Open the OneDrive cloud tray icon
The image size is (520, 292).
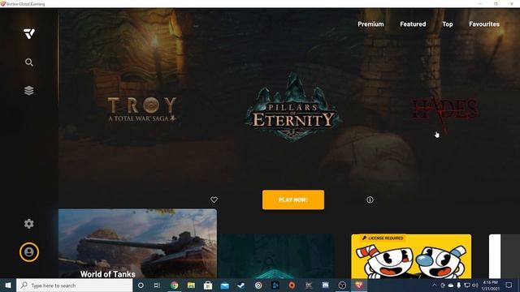click(451, 286)
